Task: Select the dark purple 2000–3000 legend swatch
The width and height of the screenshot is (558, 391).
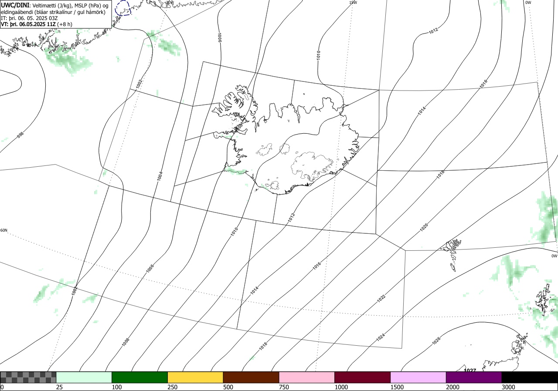Action: click(x=474, y=377)
